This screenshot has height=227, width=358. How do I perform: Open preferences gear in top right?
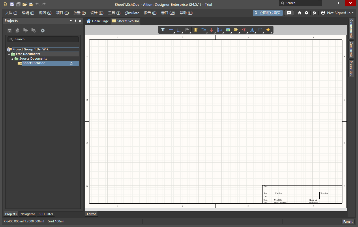306,13
